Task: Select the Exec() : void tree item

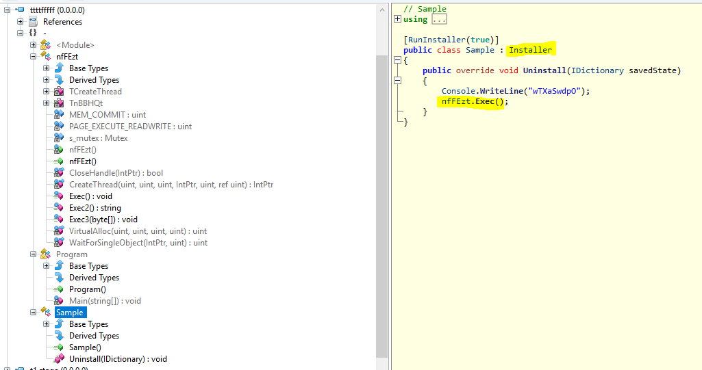Action: click(x=90, y=196)
